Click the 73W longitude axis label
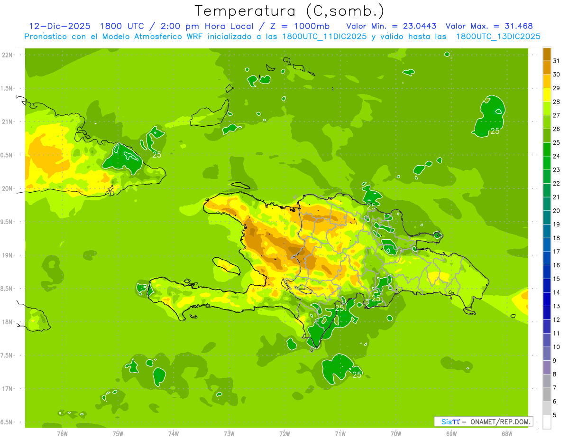The width and height of the screenshot is (569, 440). pos(229,433)
